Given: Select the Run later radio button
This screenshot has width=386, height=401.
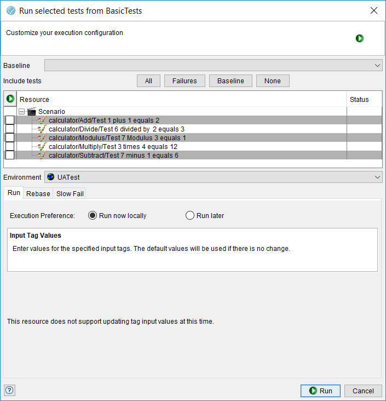Looking at the screenshot, I should click(189, 215).
